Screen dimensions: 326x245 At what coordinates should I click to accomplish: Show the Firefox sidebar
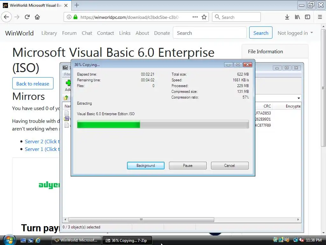[308, 17]
